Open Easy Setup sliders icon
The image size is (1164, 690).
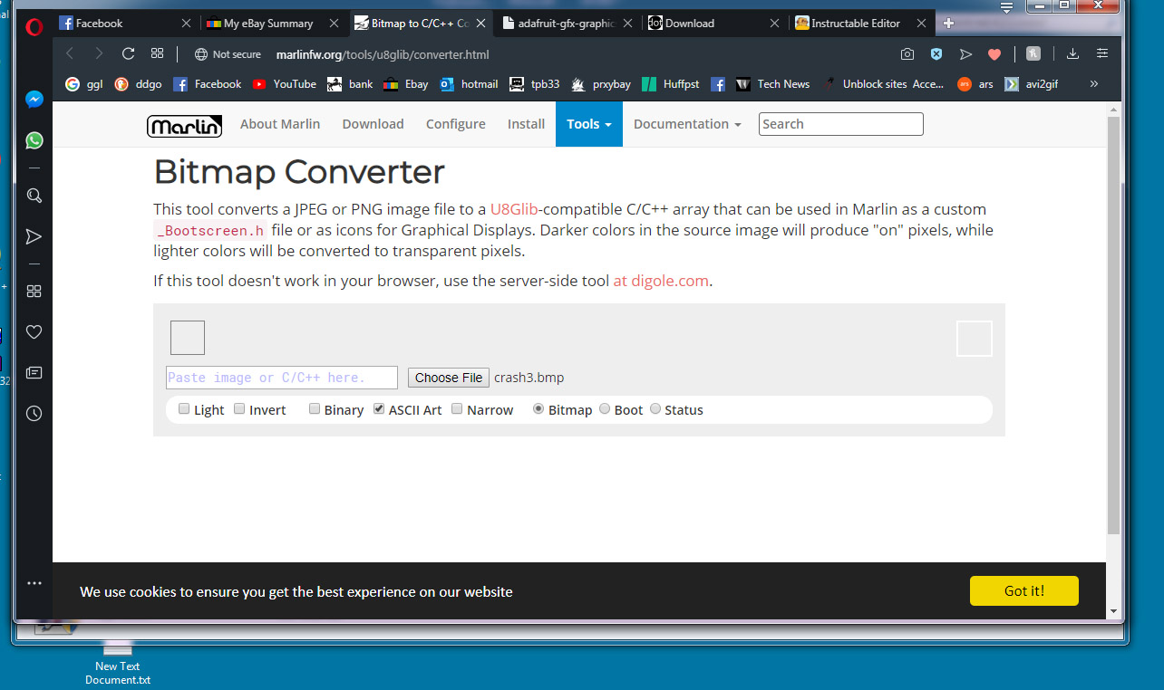pos(1102,54)
